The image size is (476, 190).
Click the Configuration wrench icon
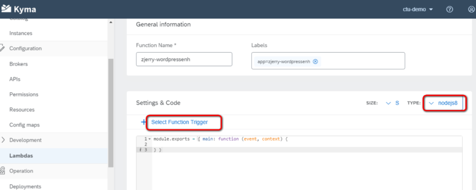click(2, 48)
